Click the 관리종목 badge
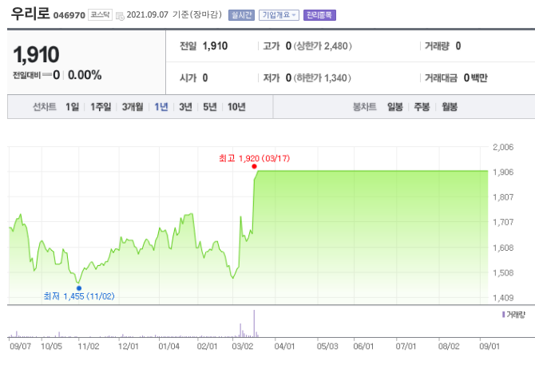The width and height of the screenshot is (535, 365). point(319,15)
